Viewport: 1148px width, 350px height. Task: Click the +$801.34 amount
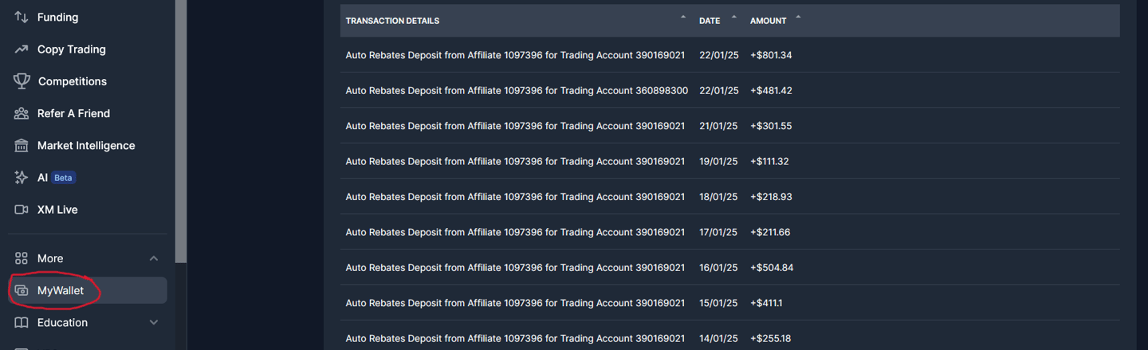point(771,55)
